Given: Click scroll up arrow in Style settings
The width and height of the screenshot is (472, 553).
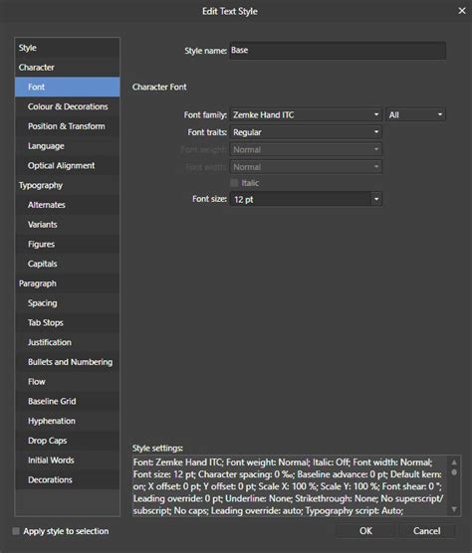Looking at the screenshot, I should (454, 461).
